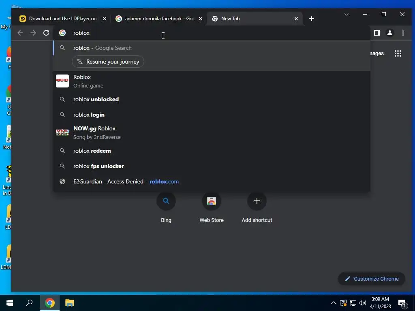The image size is (415, 311).
Task: Show hidden system tray icons
Action: click(x=334, y=303)
